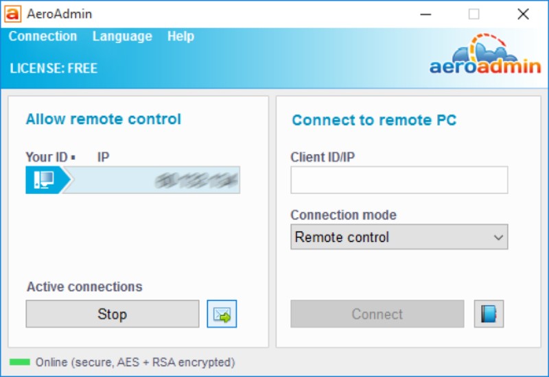Switch display to Your ID
Screen dimensions: 549x377
click(47, 158)
